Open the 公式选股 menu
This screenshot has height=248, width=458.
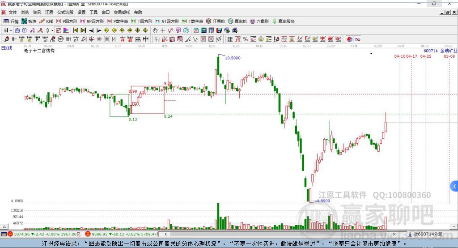65,12
